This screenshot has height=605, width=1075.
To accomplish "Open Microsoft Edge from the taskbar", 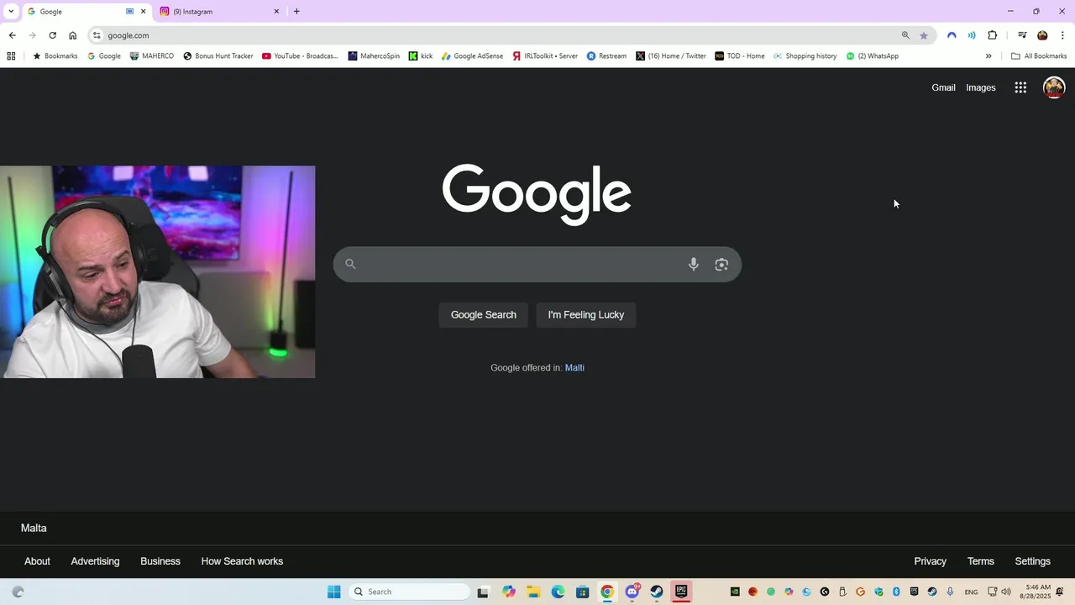I will point(558,592).
